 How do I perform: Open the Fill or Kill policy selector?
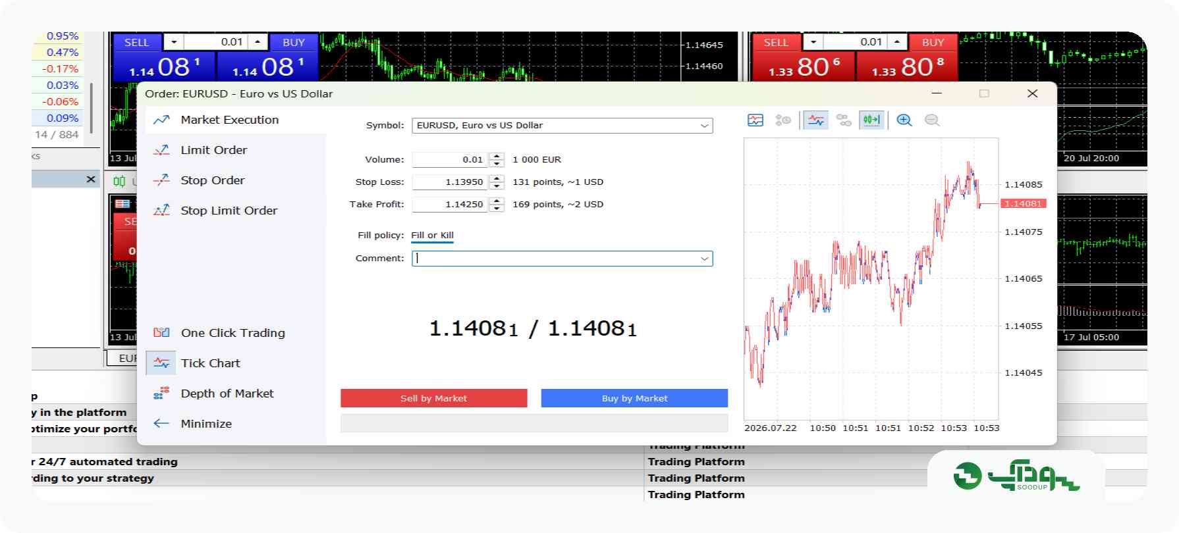point(432,236)
